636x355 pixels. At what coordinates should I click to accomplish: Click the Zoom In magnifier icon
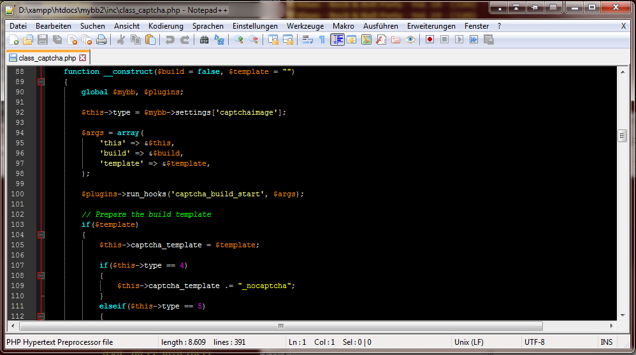pyautogui.click(x=239, y=40)
